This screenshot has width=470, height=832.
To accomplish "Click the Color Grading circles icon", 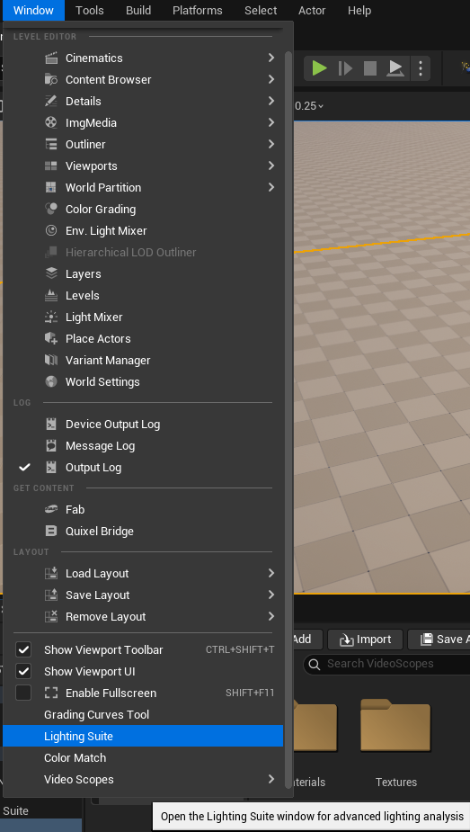I will click(51, 209).
